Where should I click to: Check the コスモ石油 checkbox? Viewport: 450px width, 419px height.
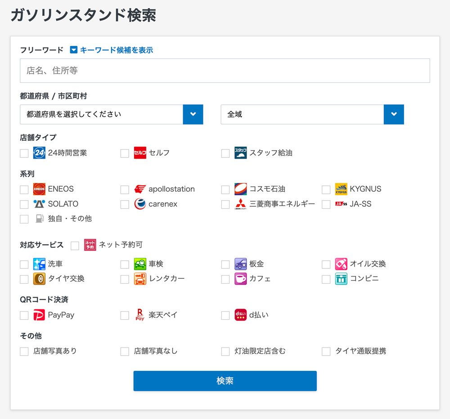pos(225,190)
